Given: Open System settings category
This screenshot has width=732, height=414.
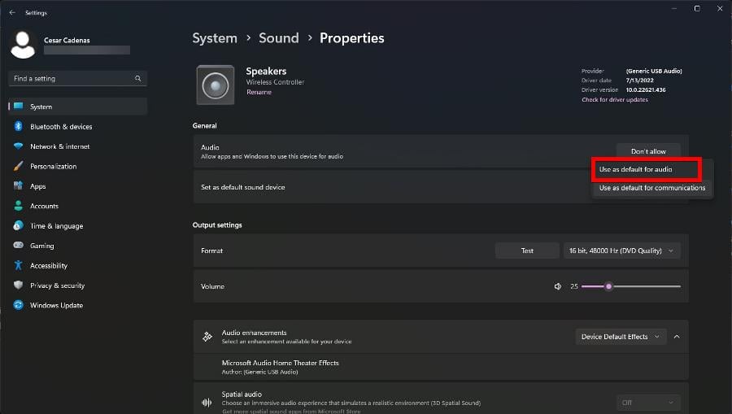Looking at the screenshot, I should [x=77, y=107].
